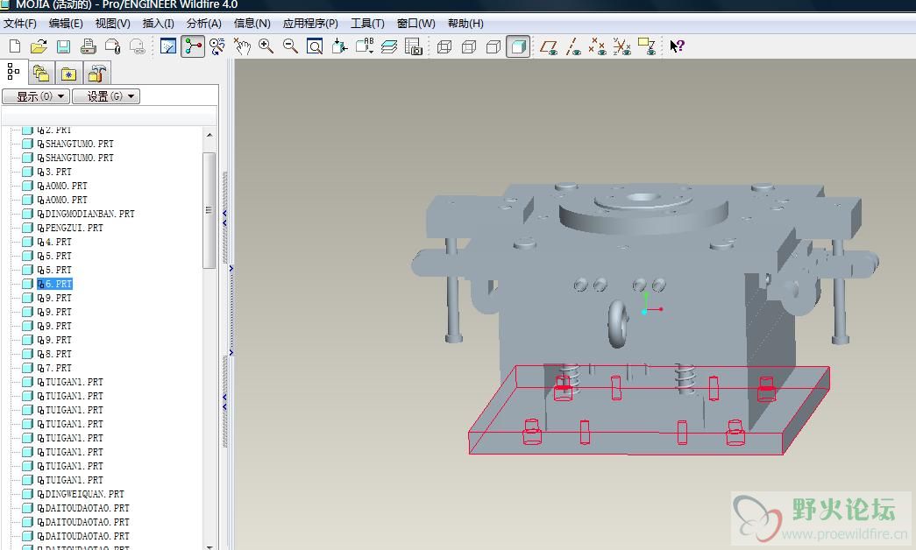Open an existing file via folder icon

pos(39,46)
